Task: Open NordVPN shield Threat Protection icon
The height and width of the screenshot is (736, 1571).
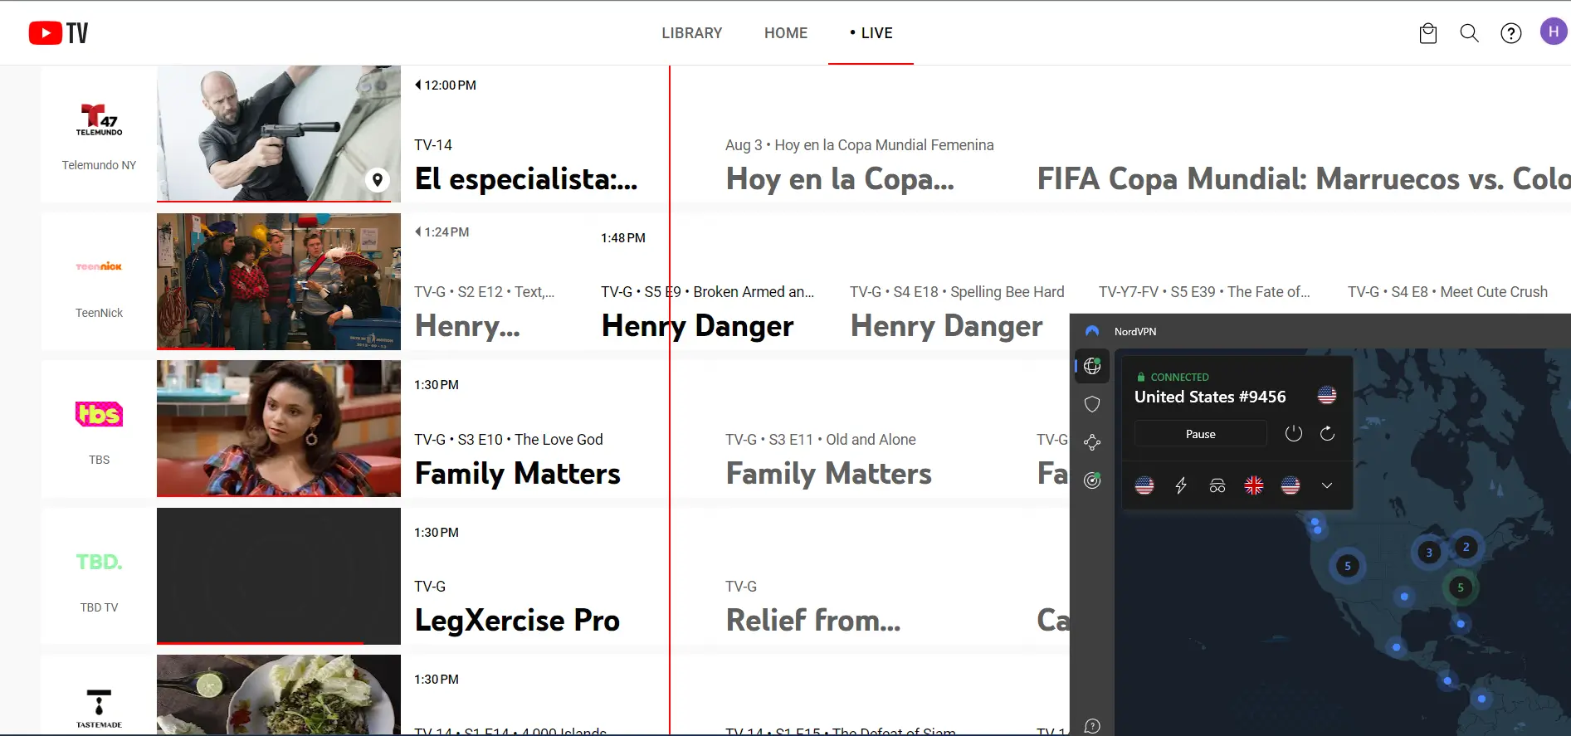Action: (x=1092, y=404)
